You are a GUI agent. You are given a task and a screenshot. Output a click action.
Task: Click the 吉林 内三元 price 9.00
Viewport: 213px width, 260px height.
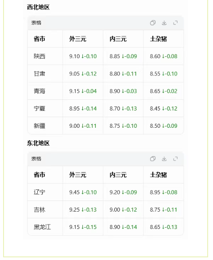115,209
